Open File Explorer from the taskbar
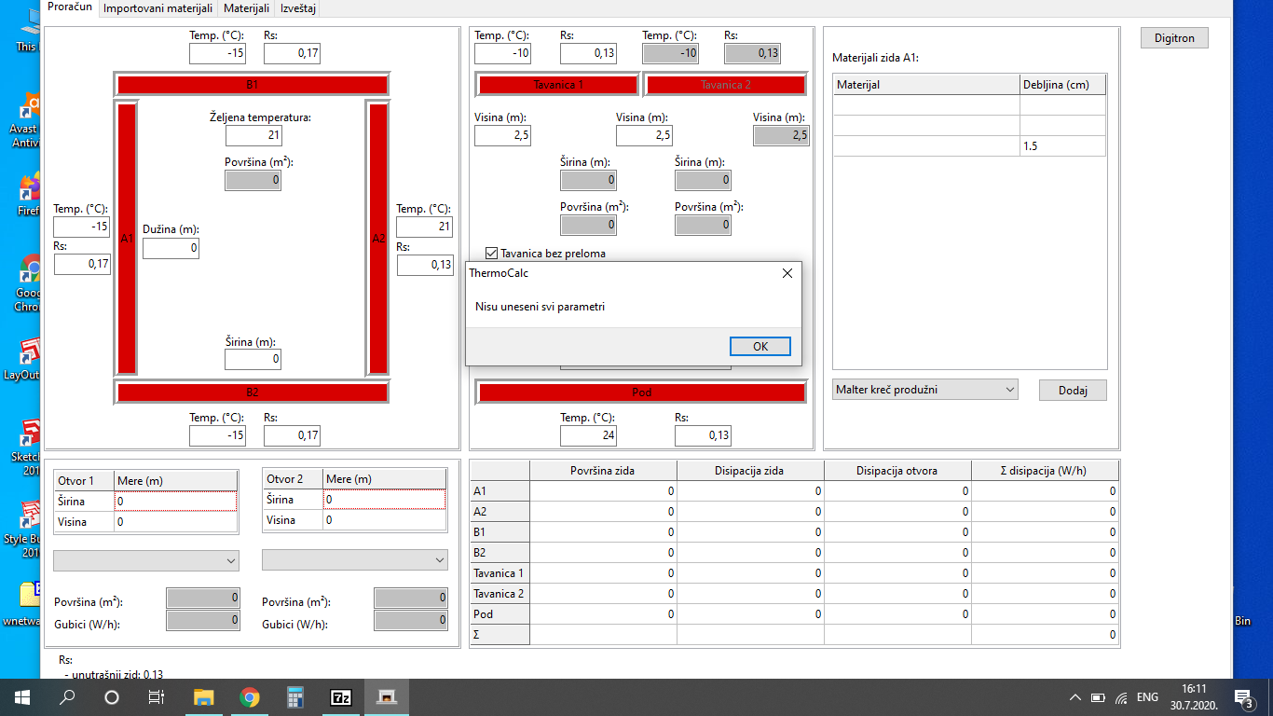Viewport: 1273px width, 716px height. click(203, 696)
